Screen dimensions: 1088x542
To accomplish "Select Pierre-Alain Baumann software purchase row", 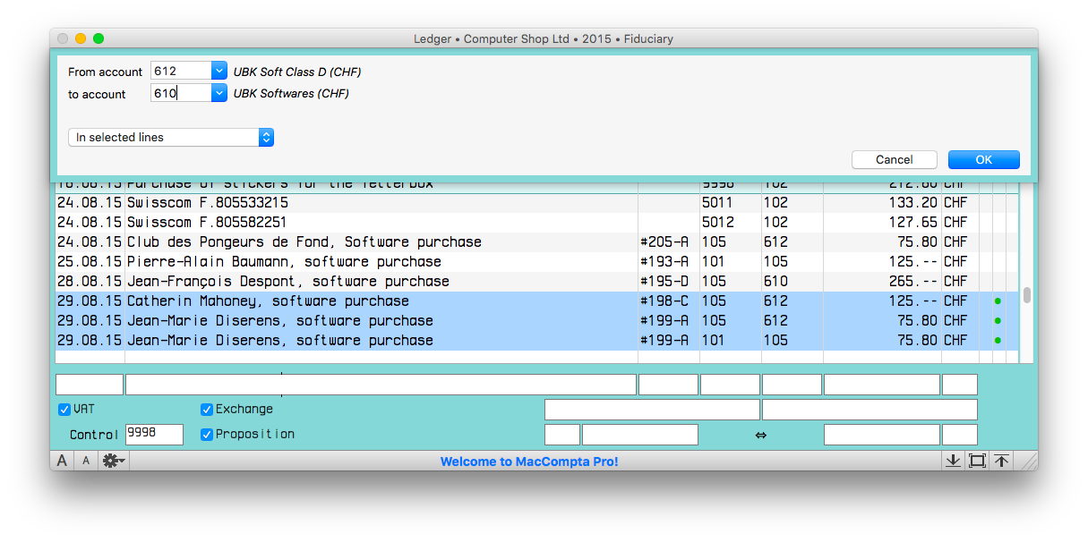I will pyautogui.click(x=536, y=262).
